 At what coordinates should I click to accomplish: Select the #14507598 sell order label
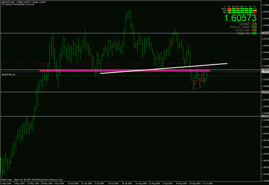point(8,75)
